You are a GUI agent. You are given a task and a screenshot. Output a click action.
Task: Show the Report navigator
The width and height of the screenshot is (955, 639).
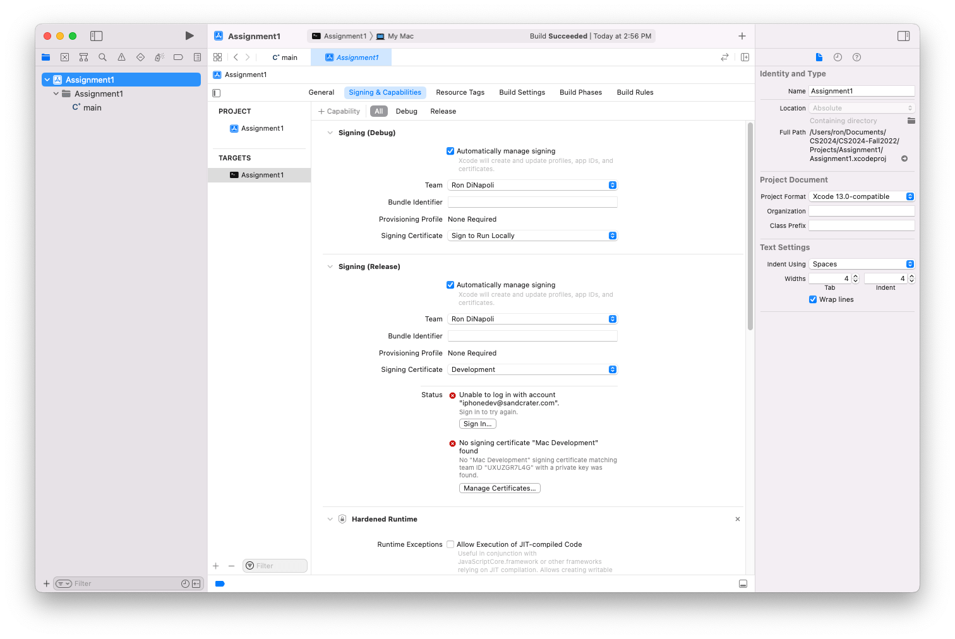point(197,57)
